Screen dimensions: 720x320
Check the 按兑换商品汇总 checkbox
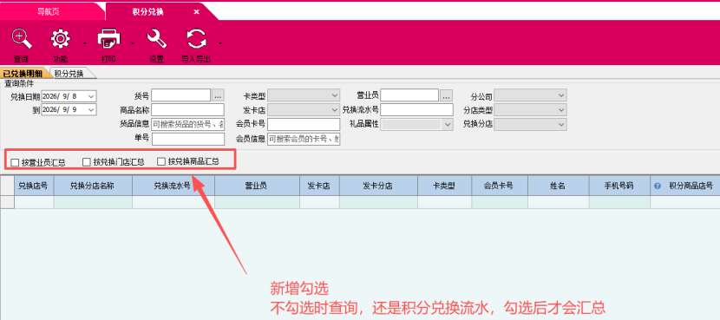click(161, 162)
